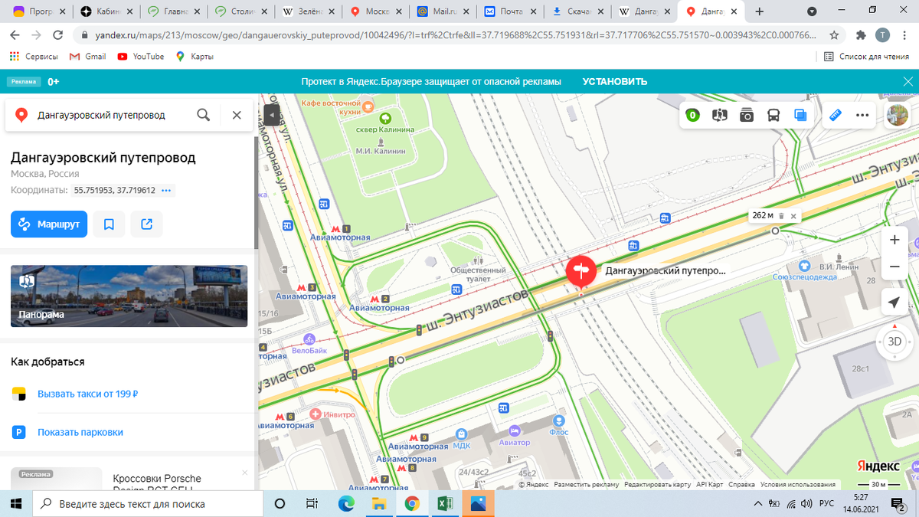Open Chrome extensions puzzle icon
919x517 pixels.
pyautogui.click(x=861, y=35)
